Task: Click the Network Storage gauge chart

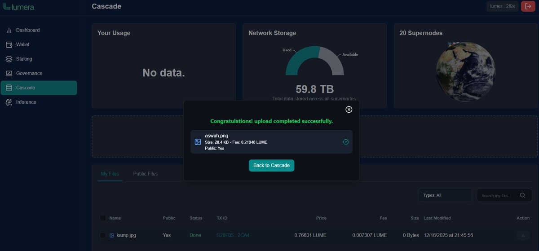Action: tap(314, 60)
